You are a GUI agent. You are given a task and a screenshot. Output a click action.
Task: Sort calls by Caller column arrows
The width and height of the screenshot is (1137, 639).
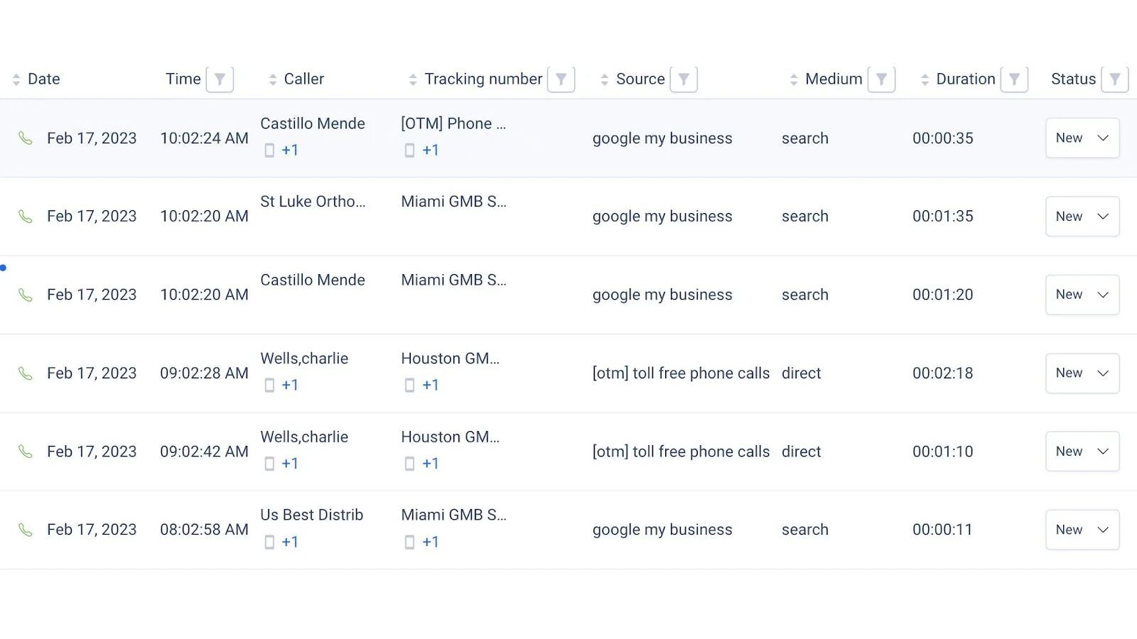pos(273,80)
